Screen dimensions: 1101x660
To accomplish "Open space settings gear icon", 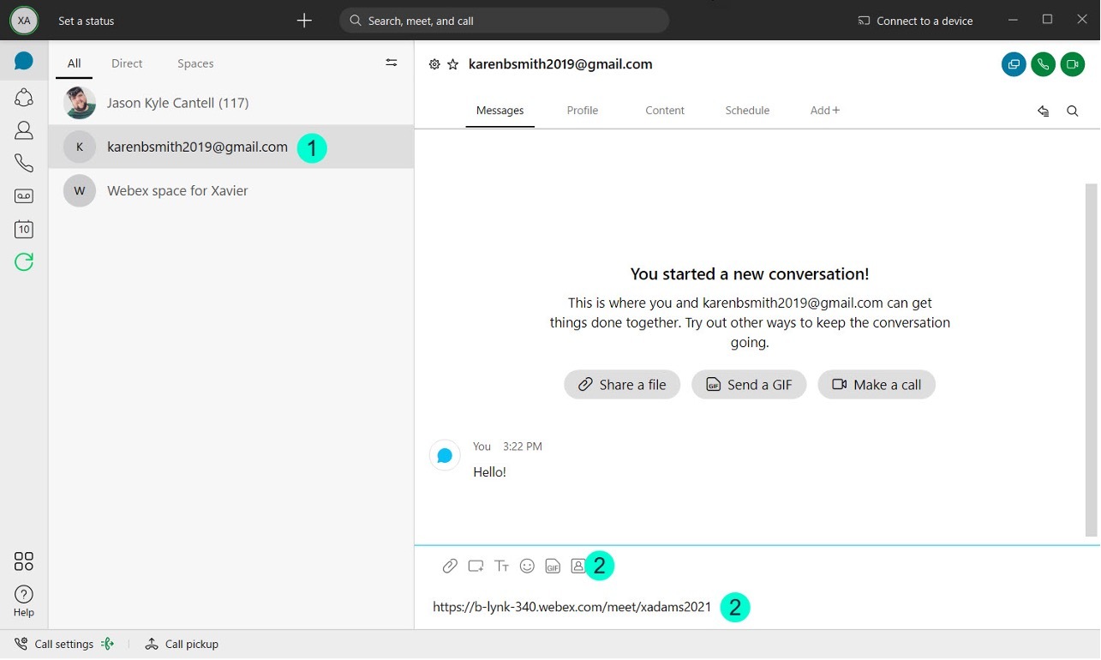I will tap(434, 64).
